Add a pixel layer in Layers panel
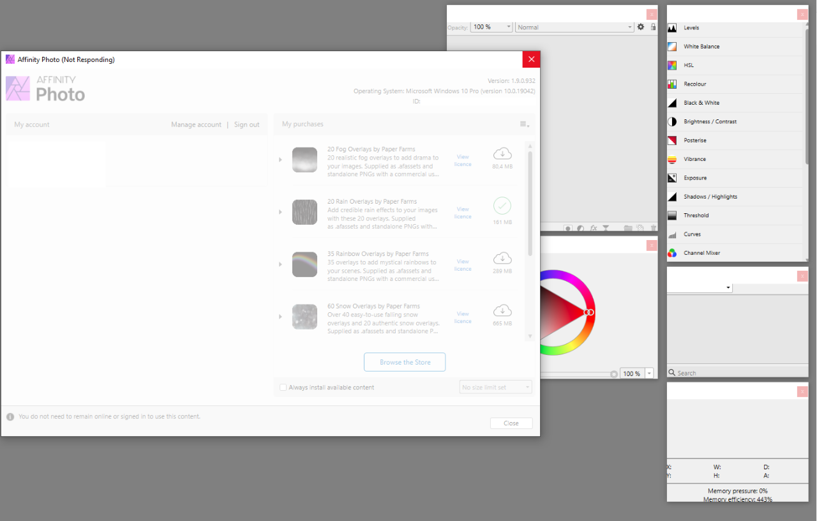817x521 pixels. (x=640, y=227)
